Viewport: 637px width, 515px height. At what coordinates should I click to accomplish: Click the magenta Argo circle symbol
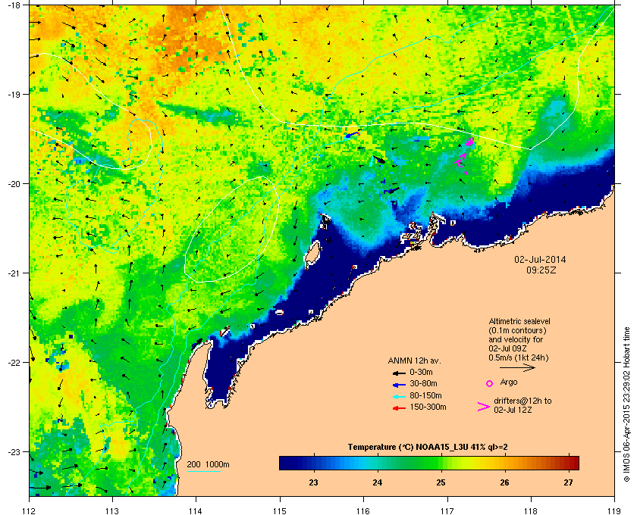coord(490,383)
